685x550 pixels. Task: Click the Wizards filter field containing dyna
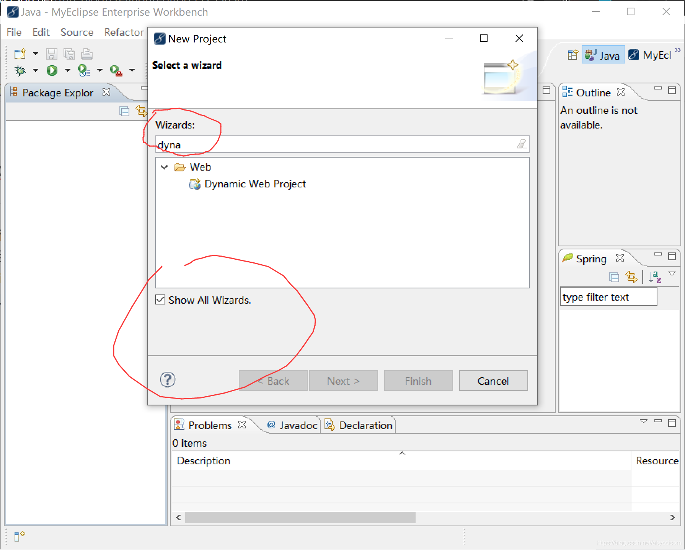coord(342,145)
